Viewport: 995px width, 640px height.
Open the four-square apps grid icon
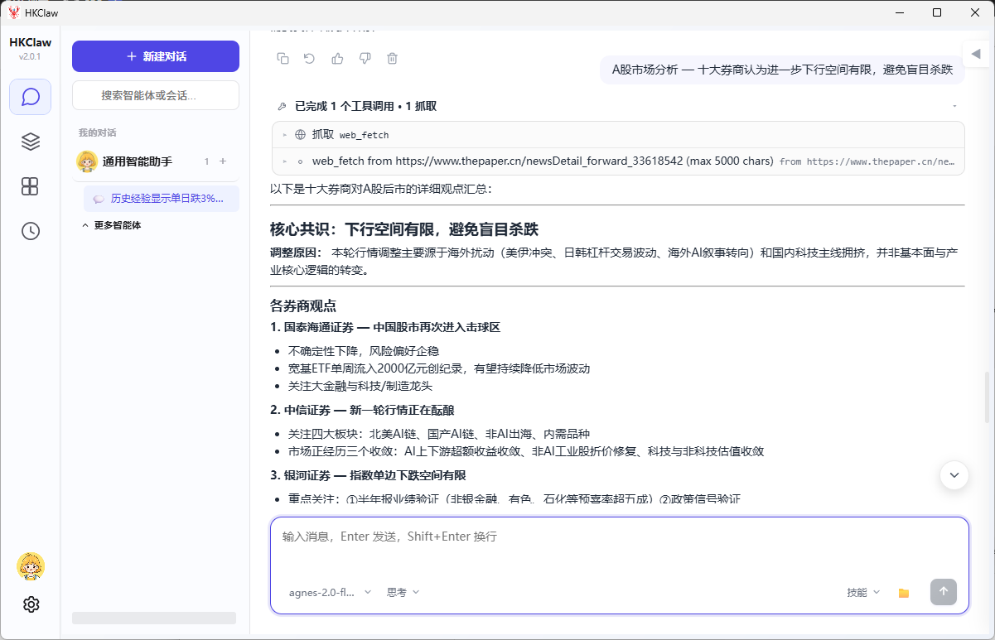pos(31,186)
